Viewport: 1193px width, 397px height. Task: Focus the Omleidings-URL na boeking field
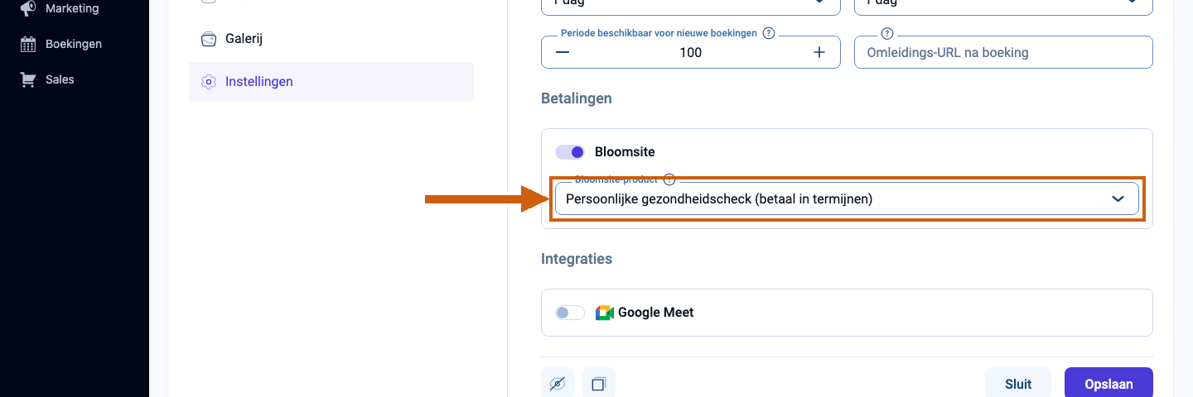(1003, 52)
